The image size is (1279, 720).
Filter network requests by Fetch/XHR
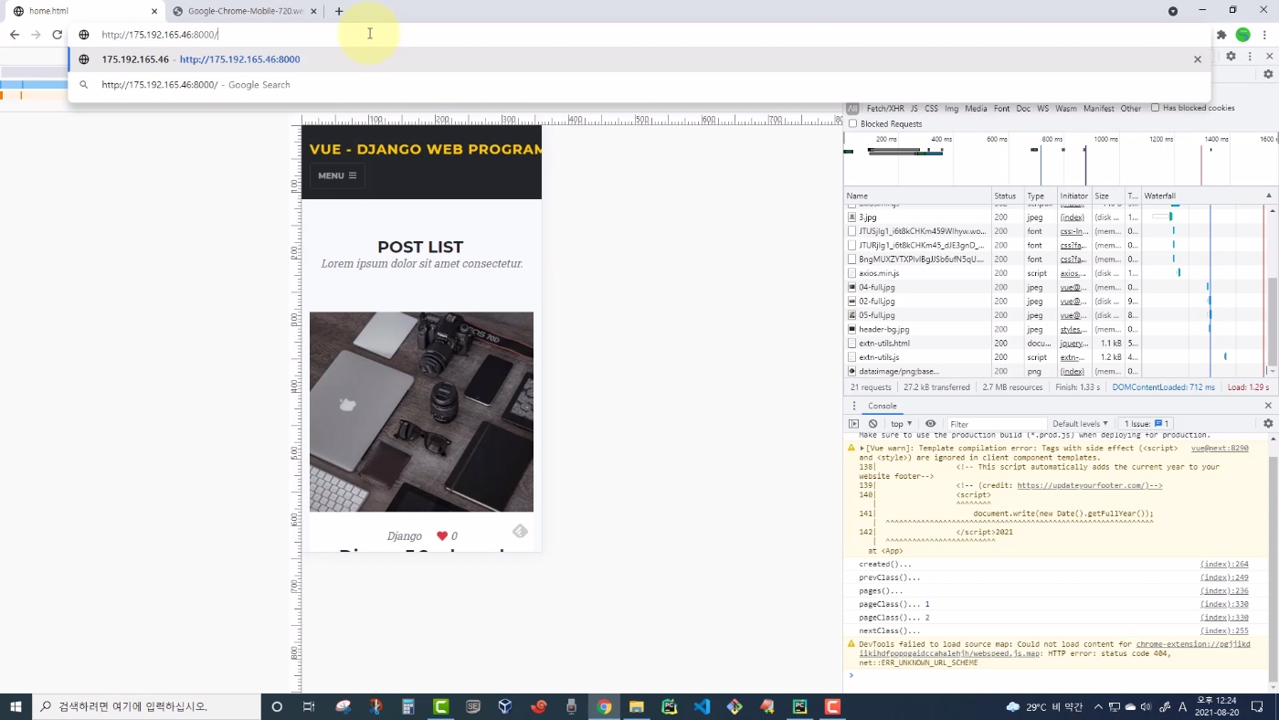[884, 108]
